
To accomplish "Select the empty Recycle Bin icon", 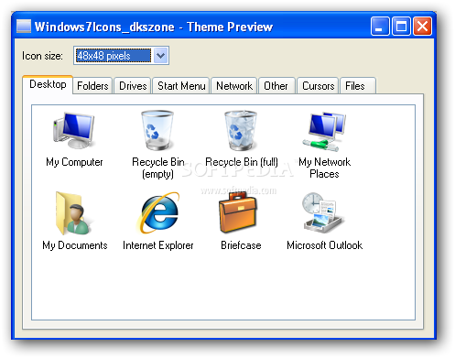I will (157, 131).
